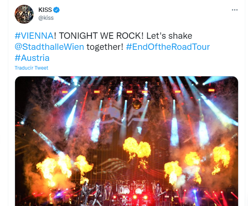Open the #EndOftheRoadTour hashtag
The height and width of the screenshot is (206, 248).
[168, 47]
